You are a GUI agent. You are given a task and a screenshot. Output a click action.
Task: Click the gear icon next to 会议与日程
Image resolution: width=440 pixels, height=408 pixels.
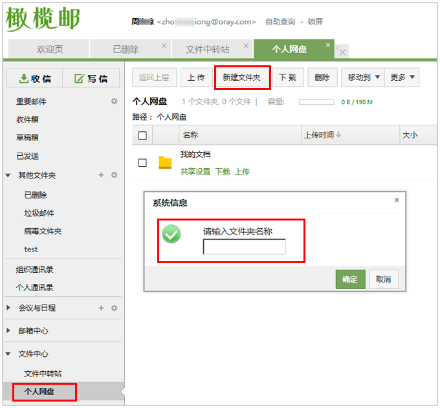(x=114, y=308)
